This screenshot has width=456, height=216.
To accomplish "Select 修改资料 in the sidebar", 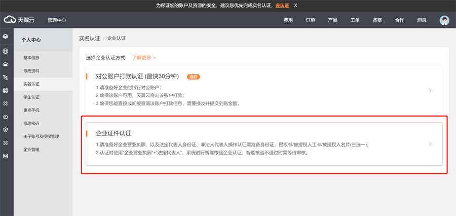I will [43, 71].
